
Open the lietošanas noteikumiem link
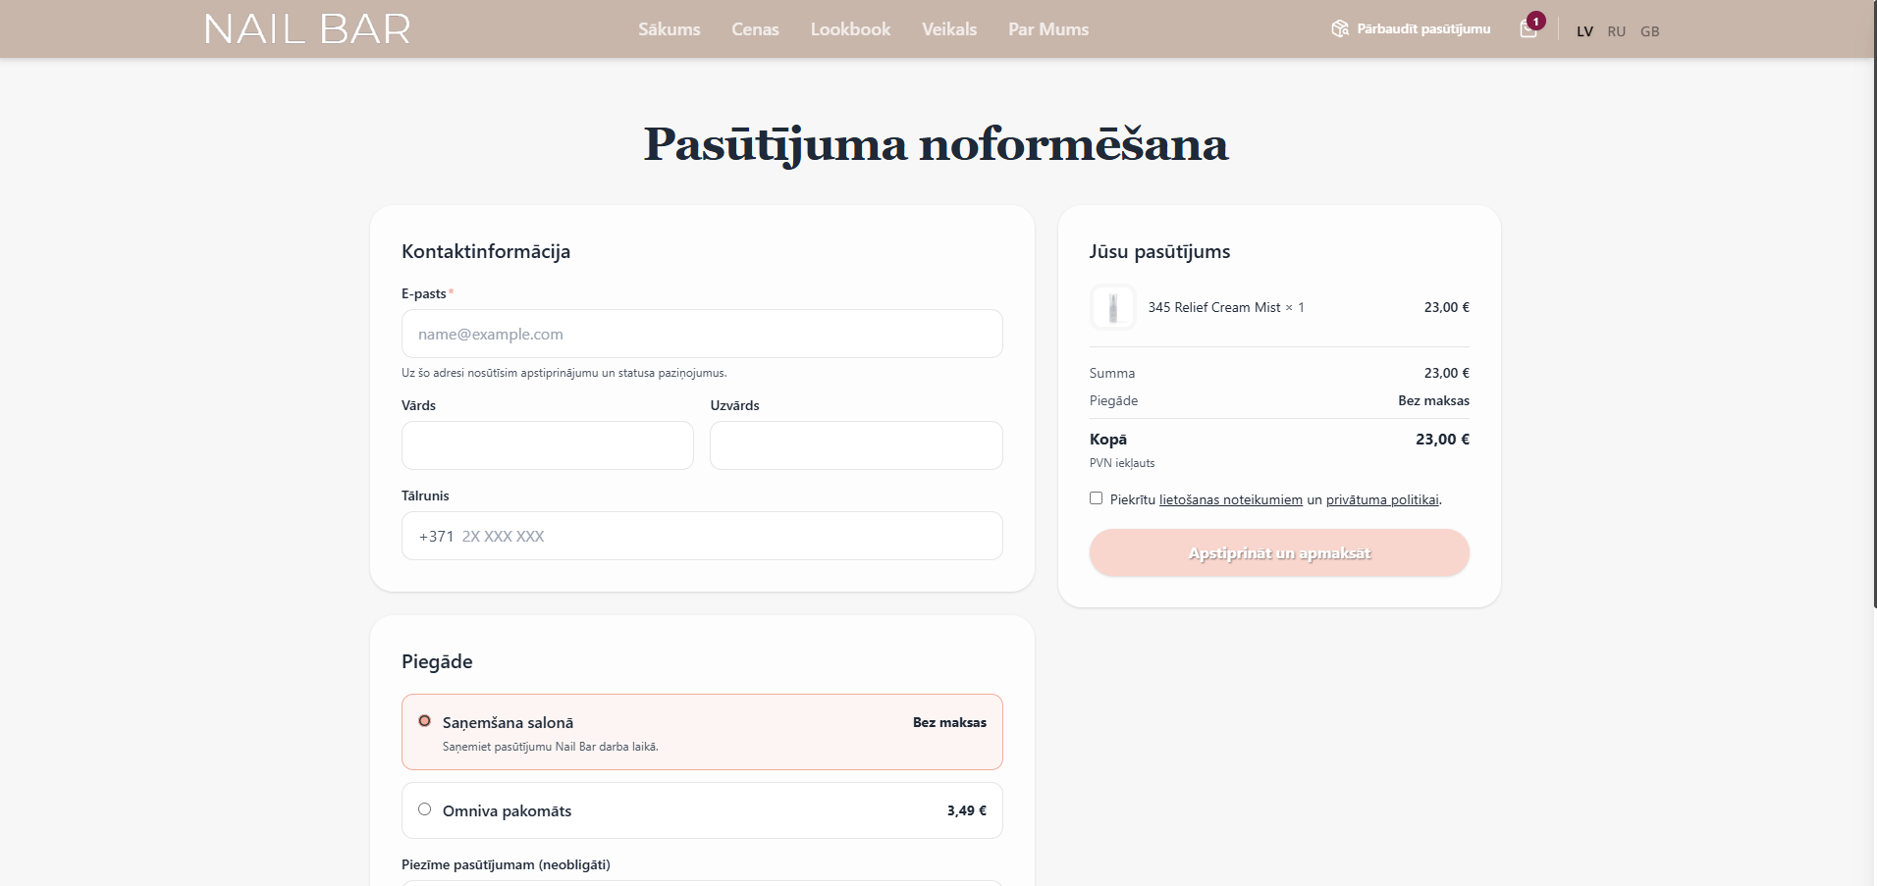coord(1231,499)
